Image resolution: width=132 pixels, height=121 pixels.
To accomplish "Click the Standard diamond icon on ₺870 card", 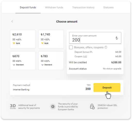I will 14,65.
